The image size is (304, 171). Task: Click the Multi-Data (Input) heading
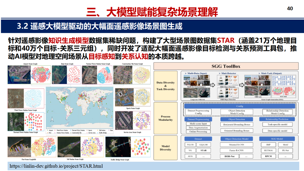tap(197, 73)
